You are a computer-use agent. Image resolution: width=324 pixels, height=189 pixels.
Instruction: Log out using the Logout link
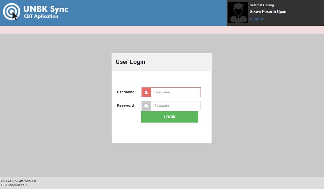point(256,19)
